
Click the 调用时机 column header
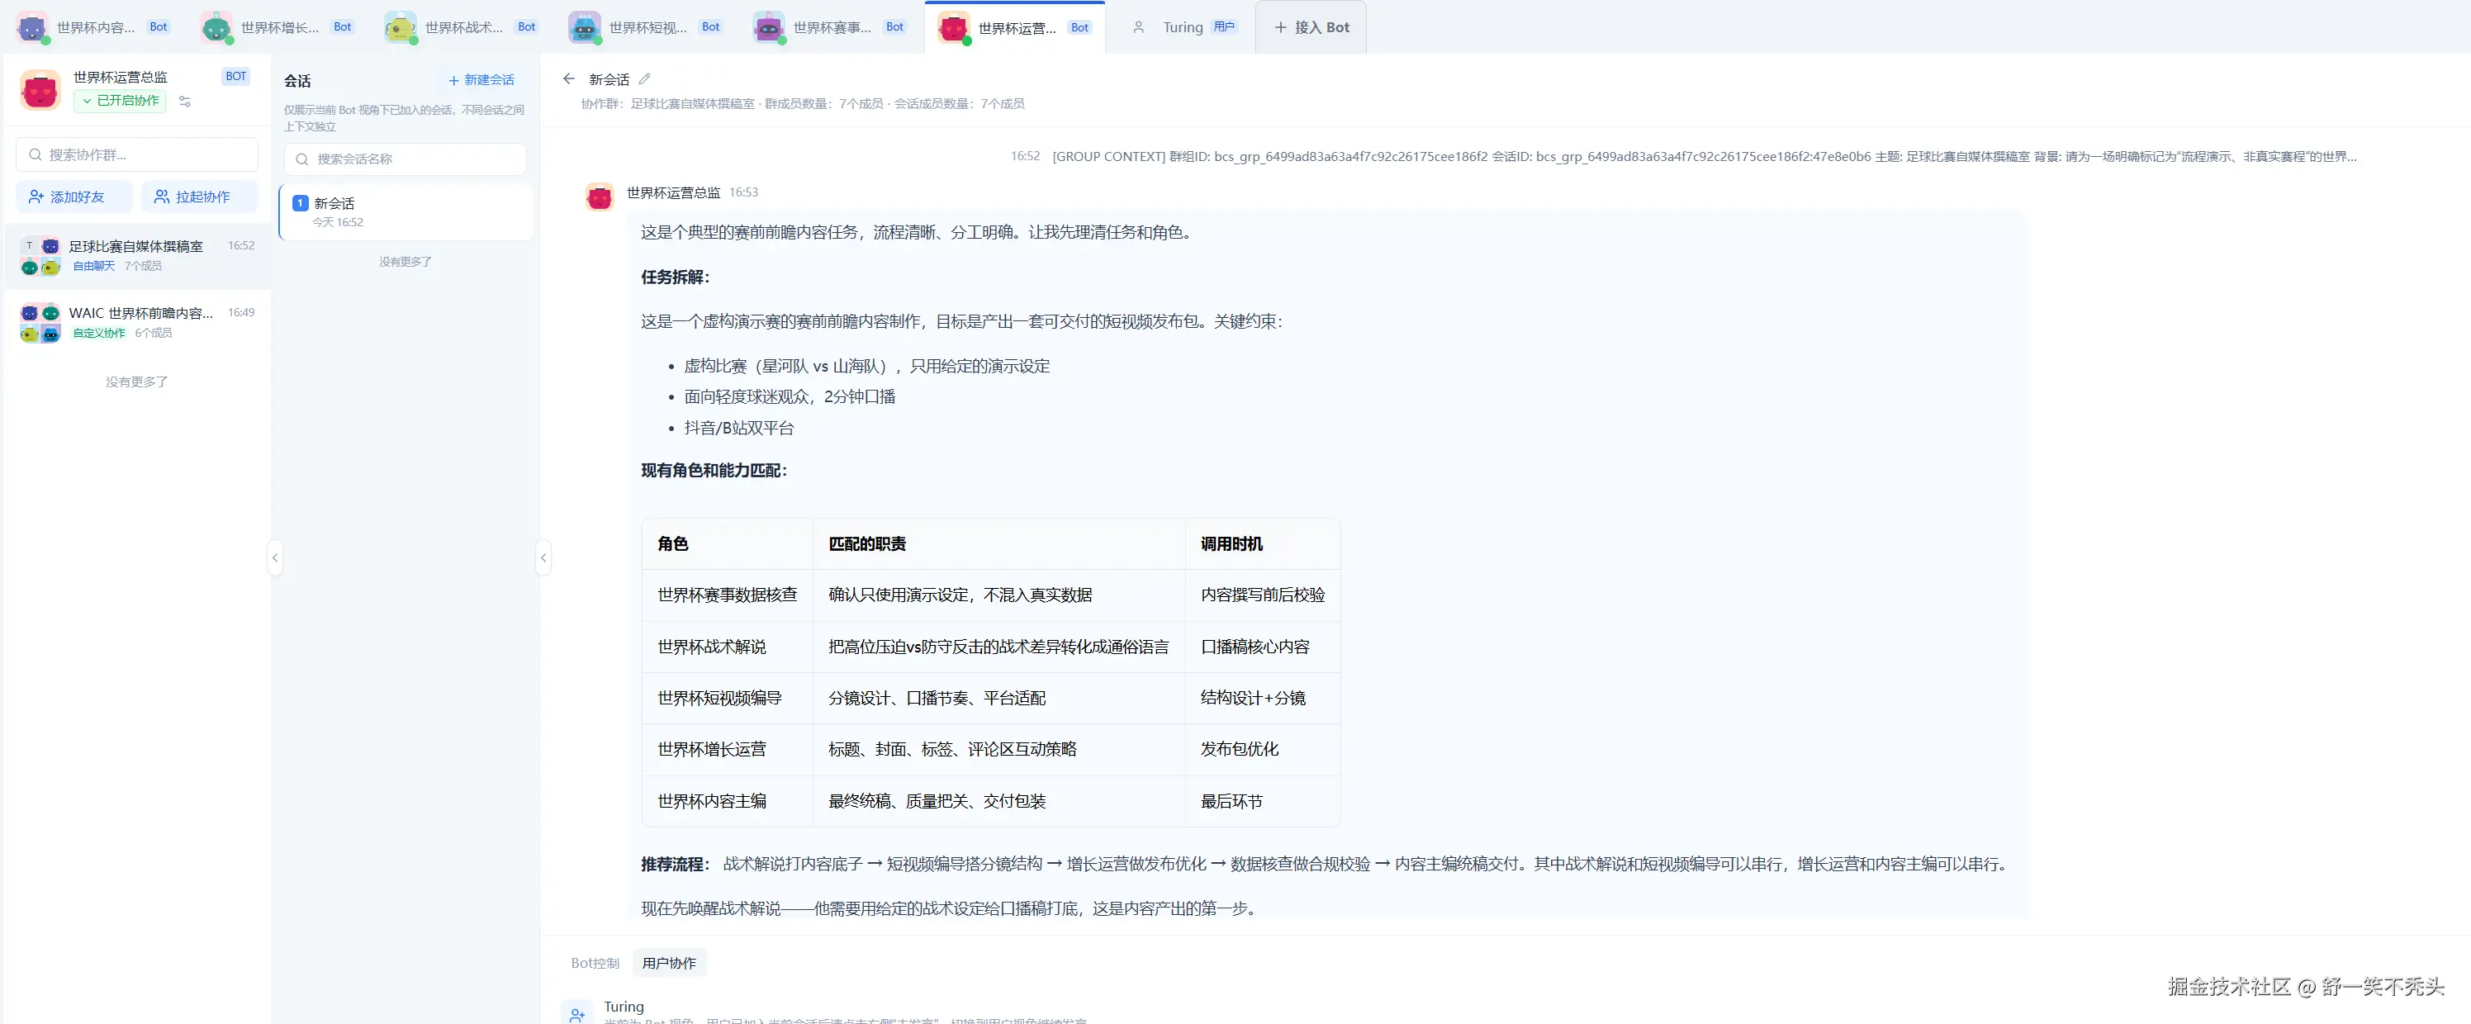click(x=1263, y=543)
